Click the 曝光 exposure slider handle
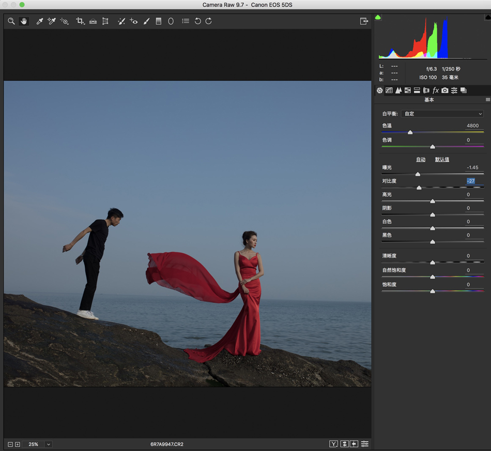The height and width of the screenshot is (451, 491). [418, 175]
